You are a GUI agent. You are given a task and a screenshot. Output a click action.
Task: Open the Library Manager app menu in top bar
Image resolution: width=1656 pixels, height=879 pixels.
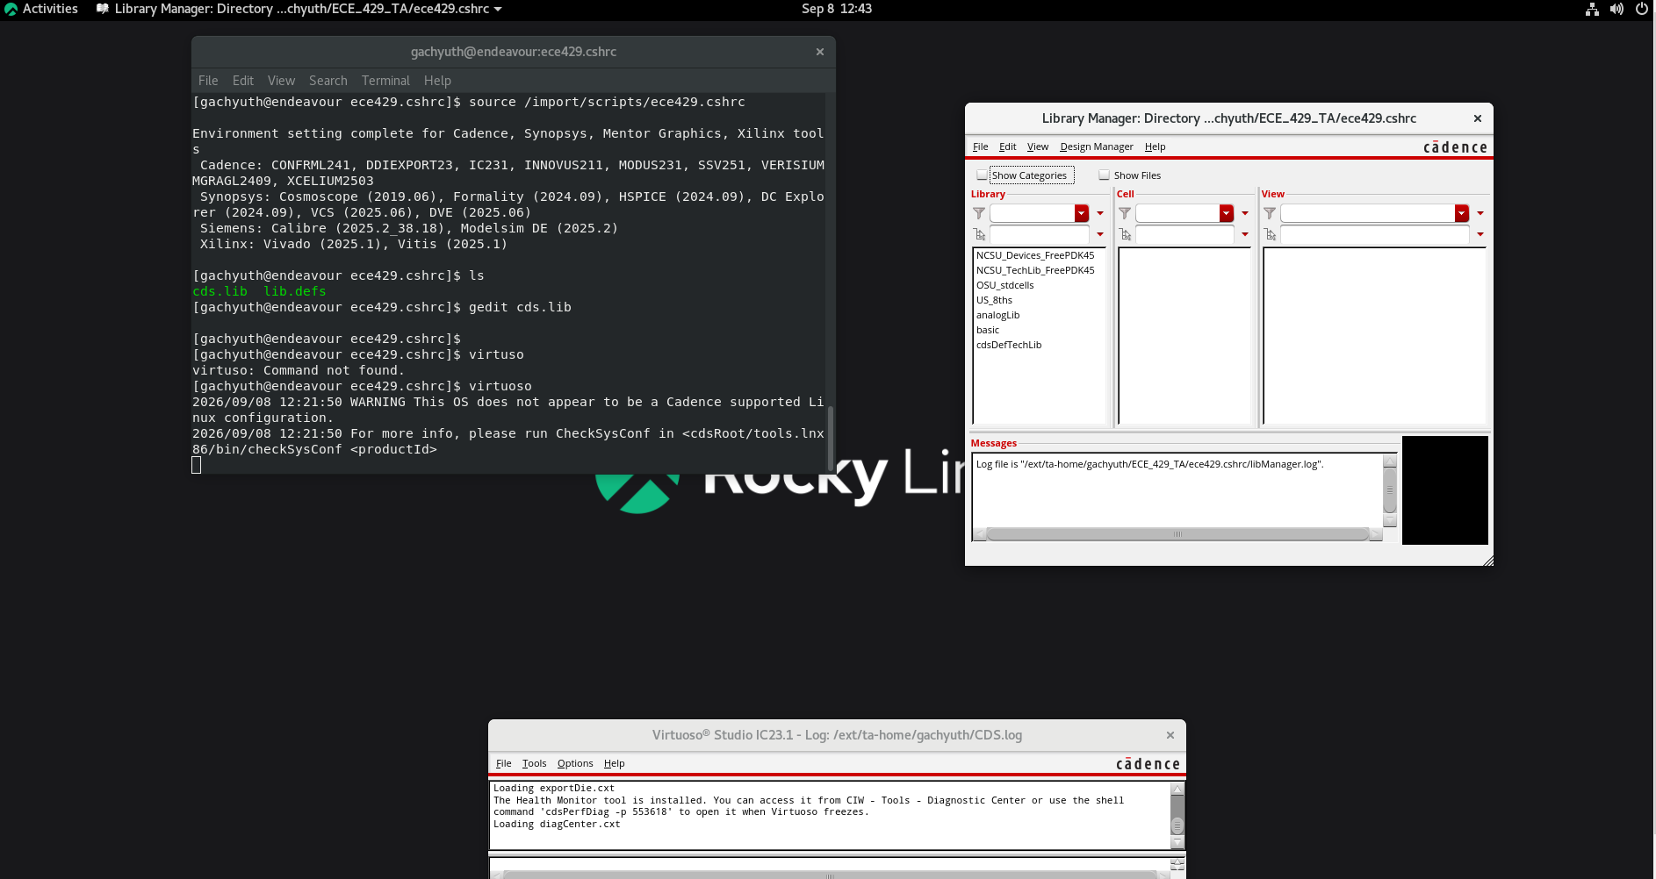click(x=299, y=9)
